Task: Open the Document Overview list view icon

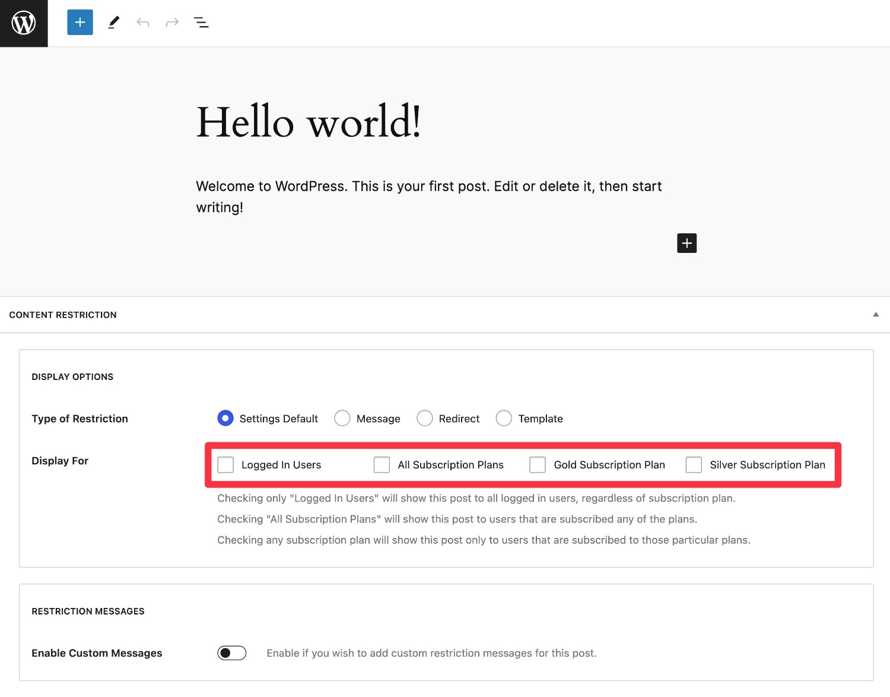Action: coord(201,23)
